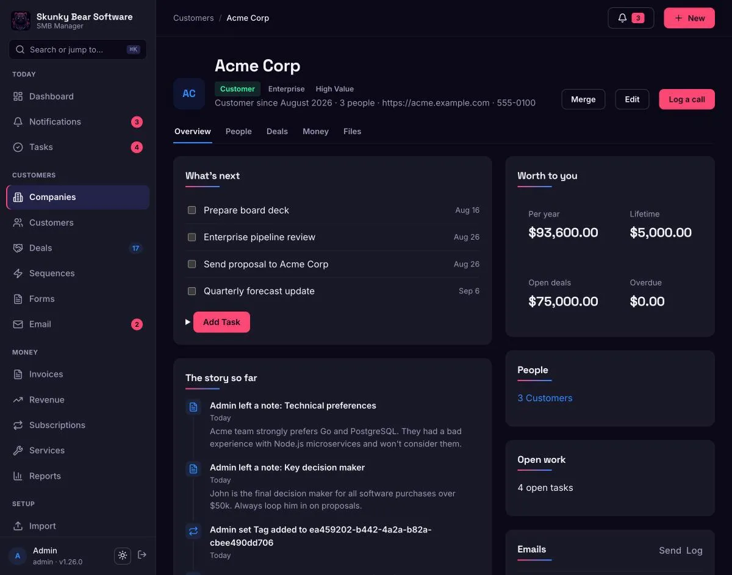Screen dimensions: 732x575
Task: Click the $0.00 overdue value
Action: tap(647, 301)
